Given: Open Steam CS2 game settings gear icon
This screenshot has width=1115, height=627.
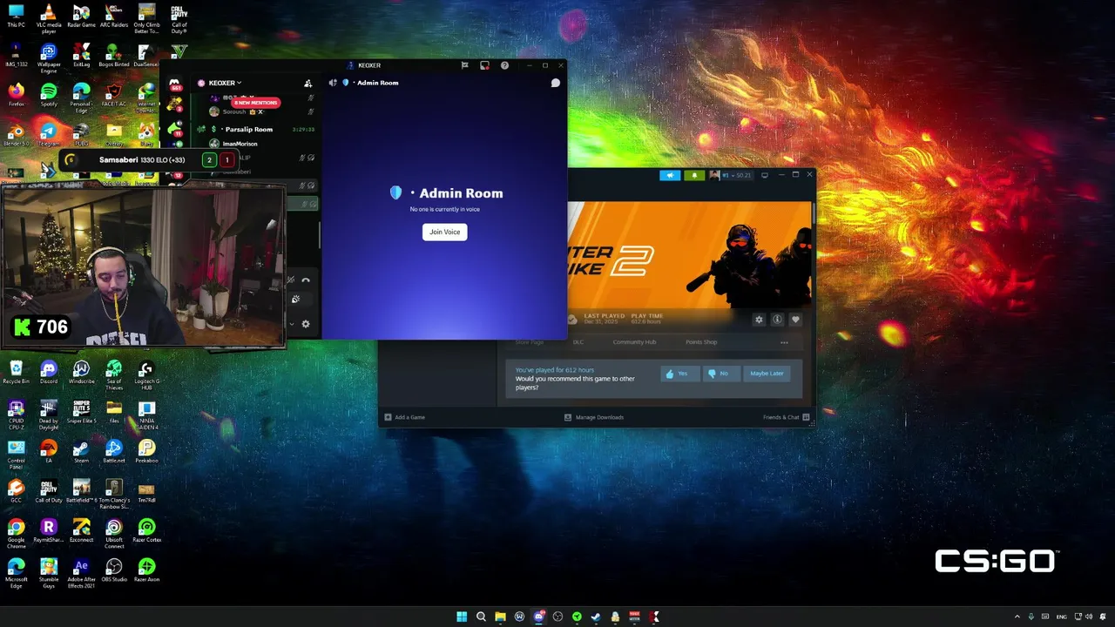Looking at the screenshot, I should pos(759,320).
